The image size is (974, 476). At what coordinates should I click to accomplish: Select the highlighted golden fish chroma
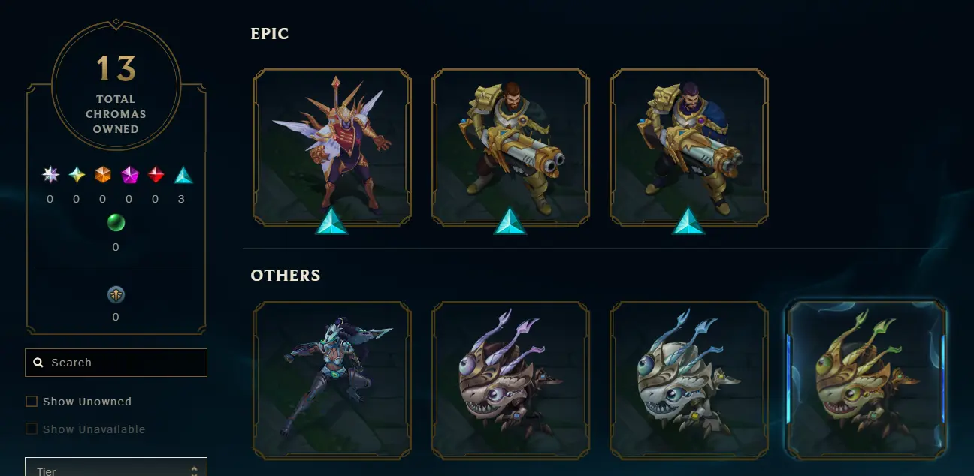coord(867,381)
